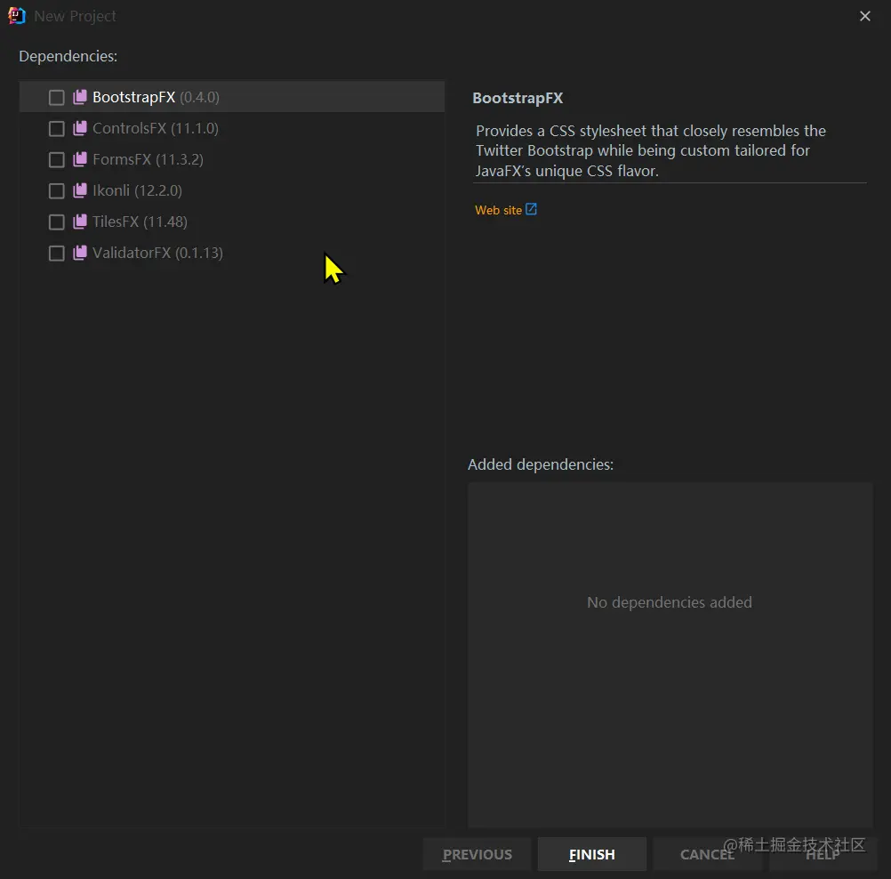Click the BootstrapFX description heading

518,98
